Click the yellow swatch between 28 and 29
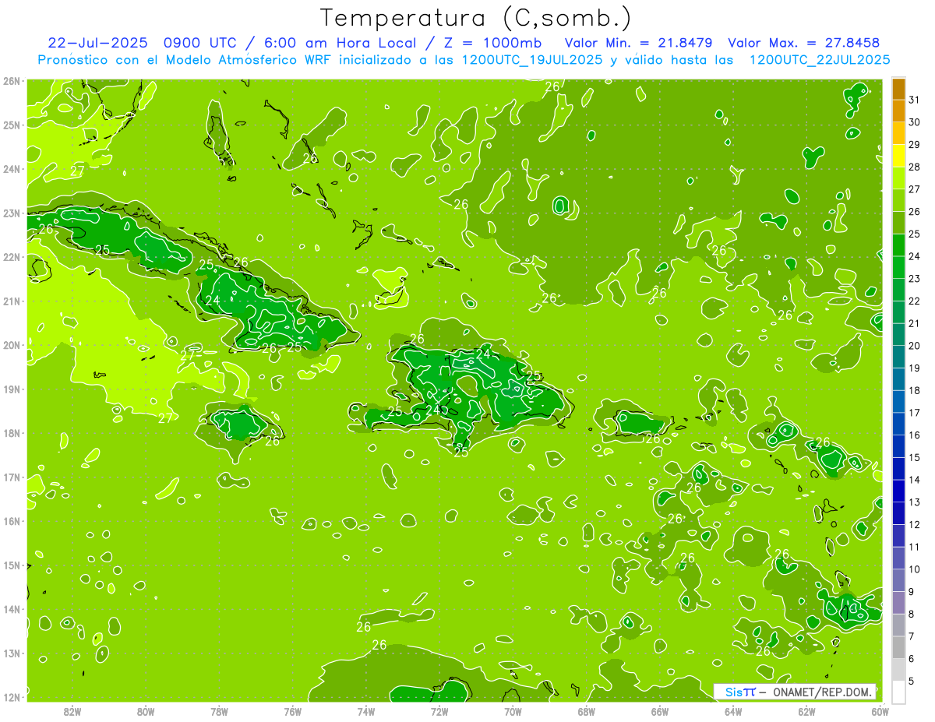This screenshot has height=722, width=935. [898, 156]
